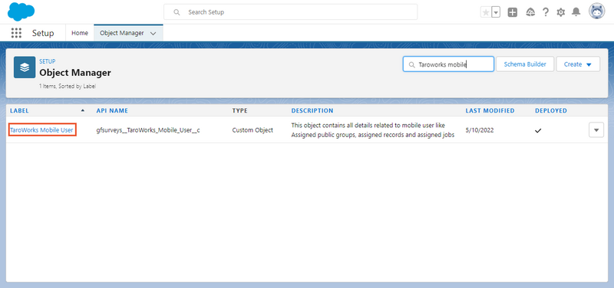Open the notifications bell icon
Image resolution: width=614 pixels, height=288 pixels.
tap(576, 12)
